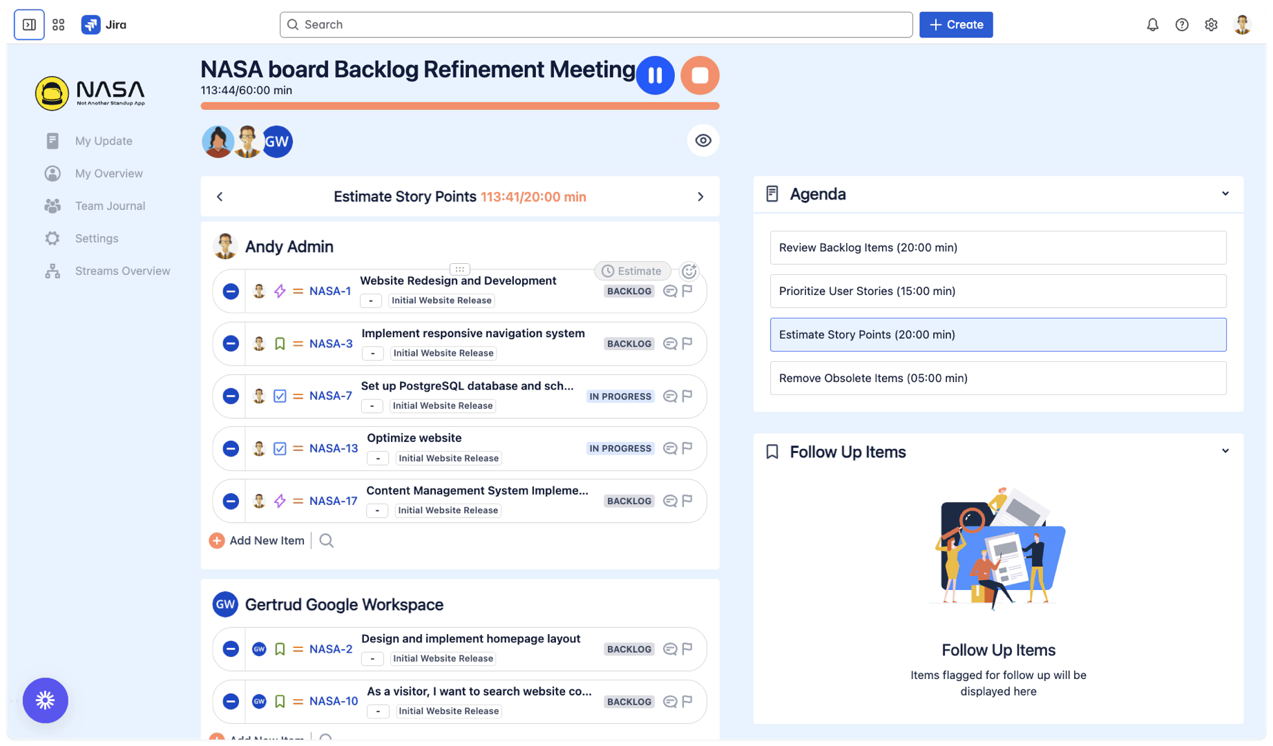Click the Create button
Screen dimensions: 1273x746
coord(956,25)
